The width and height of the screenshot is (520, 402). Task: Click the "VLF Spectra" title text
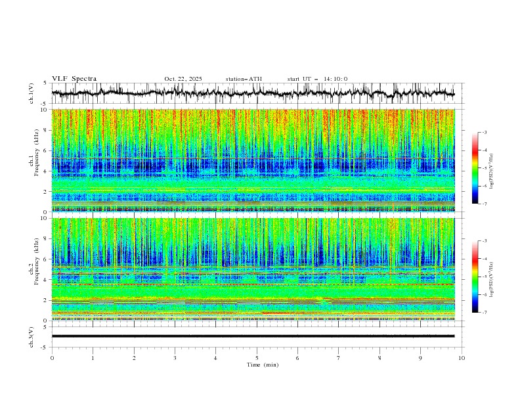tap(74, 79)
